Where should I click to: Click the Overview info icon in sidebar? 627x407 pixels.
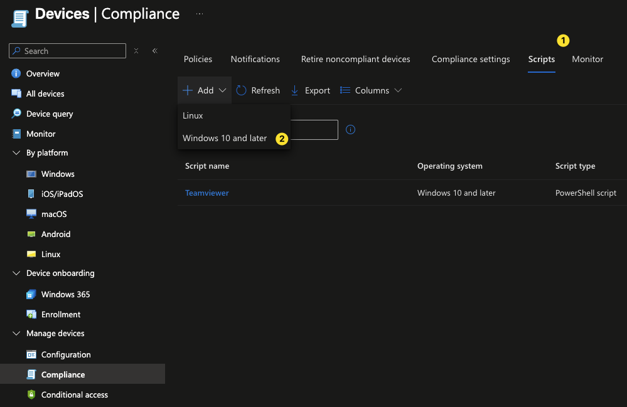point(16,73)
